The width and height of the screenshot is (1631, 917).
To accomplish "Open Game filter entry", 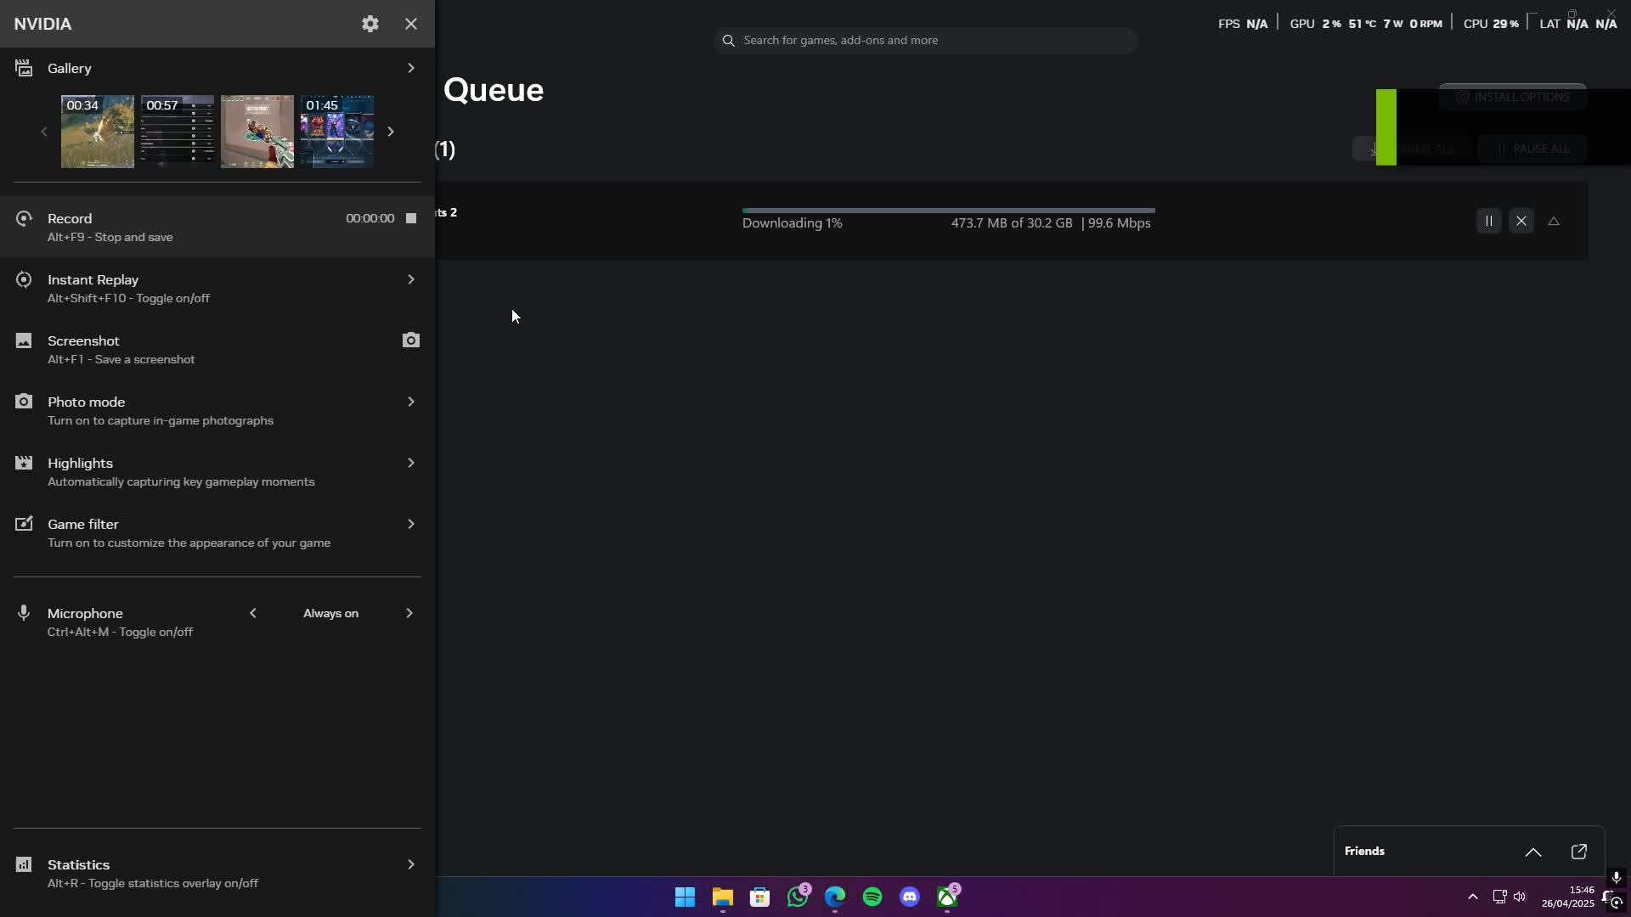I will tap(217, 532).
